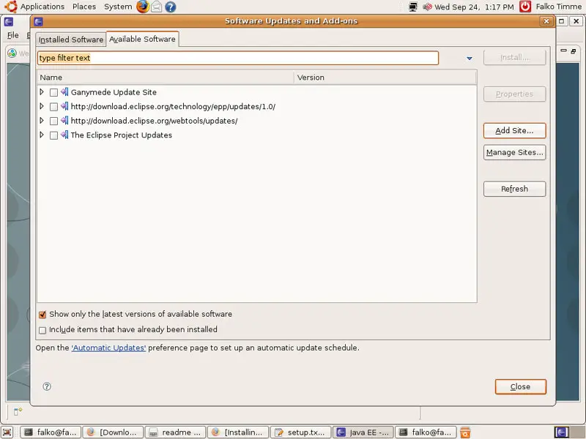This screenshot has width=586, height=439.
Task: Click the site icon next to epp/updates/1.0 URL
Action: (x=64, y=106)
